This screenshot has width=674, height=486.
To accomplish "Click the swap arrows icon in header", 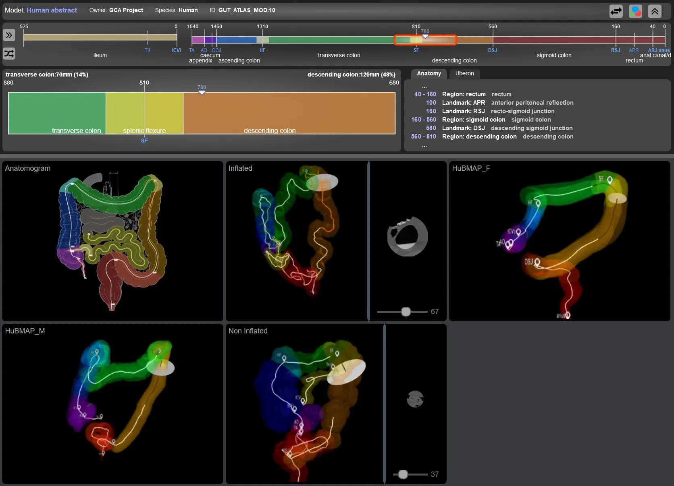I will point(616,11).
